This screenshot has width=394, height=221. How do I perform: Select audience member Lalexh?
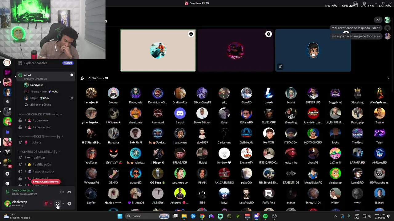[268, 96]
